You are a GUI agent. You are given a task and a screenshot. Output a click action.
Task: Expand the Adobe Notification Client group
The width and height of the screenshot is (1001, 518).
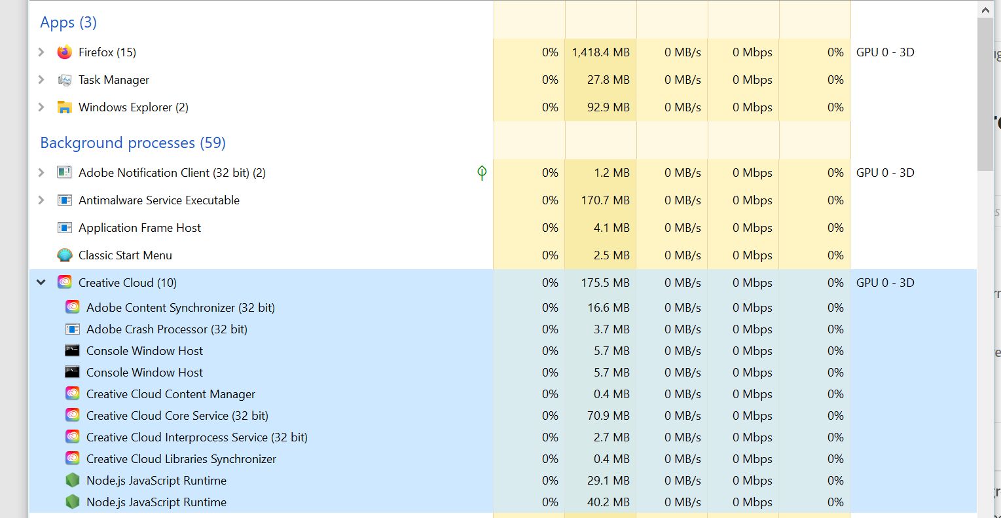pyautogui.click(x=41, y=172)
